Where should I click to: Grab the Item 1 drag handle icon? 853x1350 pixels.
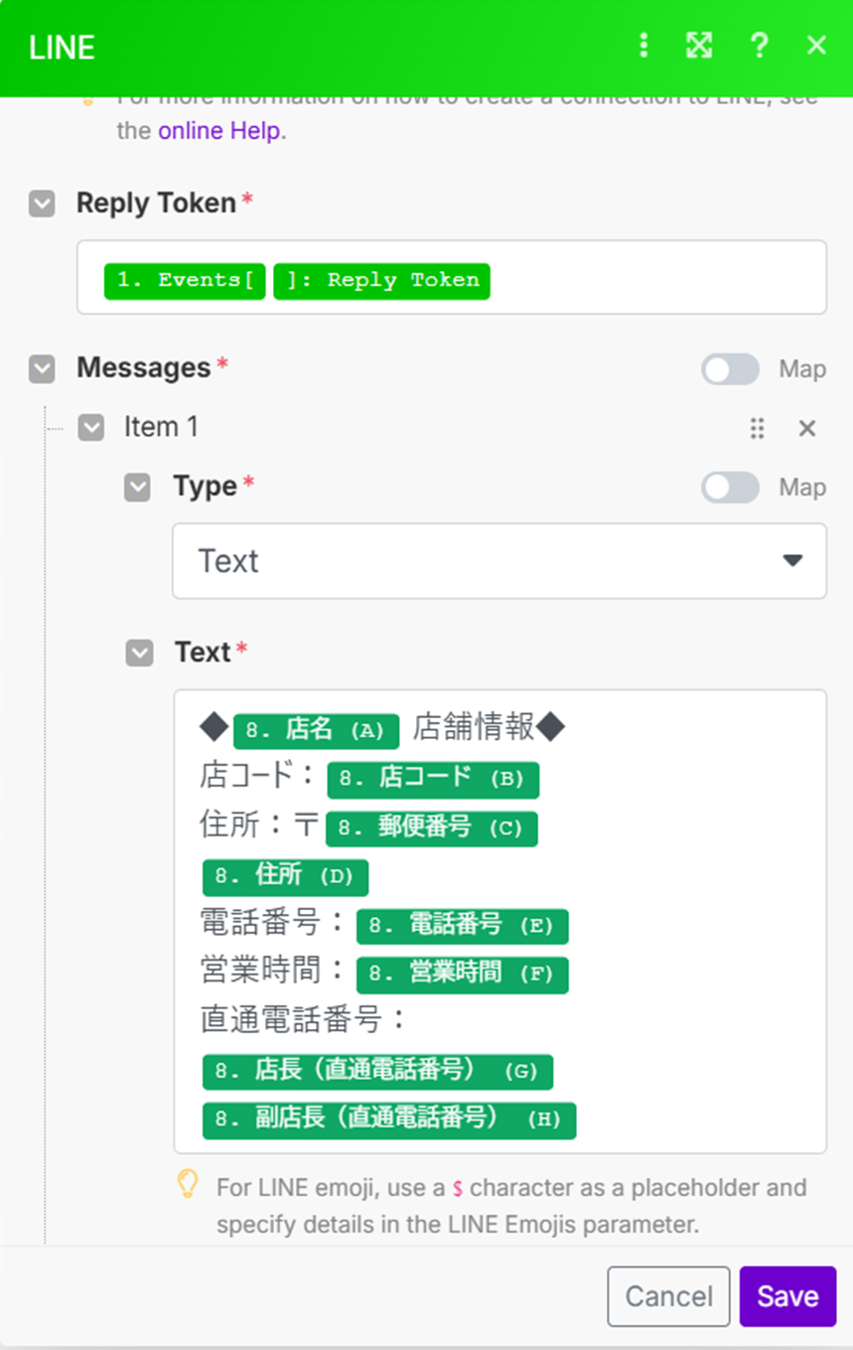[758, 428]
